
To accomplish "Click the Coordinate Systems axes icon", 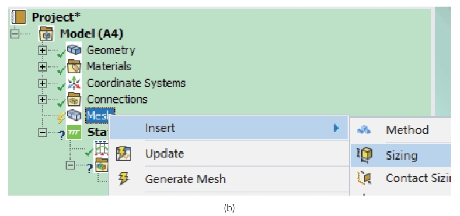I will 74,83.
